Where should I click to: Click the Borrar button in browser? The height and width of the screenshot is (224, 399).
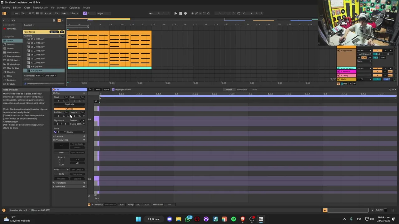tap(54, 32)
